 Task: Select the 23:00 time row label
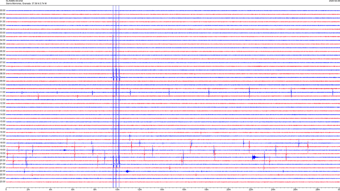(x=2, y=178)
